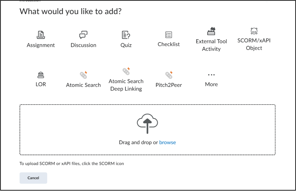Click the Pitch2Peer text label
Viewport: 296px width, 191px height.
tap(169, 85)
